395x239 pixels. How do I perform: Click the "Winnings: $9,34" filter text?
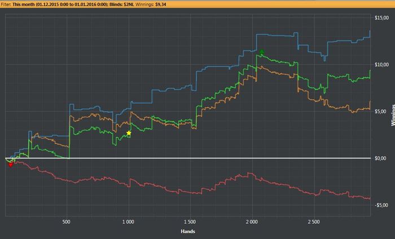[151, 5]
